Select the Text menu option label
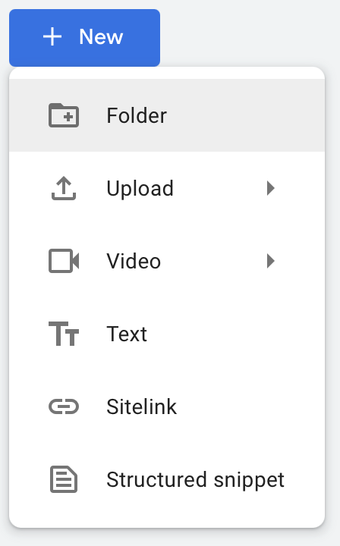Image resolution: width=340 pixels, height=546 pixels. pyautogui.click(x=127, y=334)
